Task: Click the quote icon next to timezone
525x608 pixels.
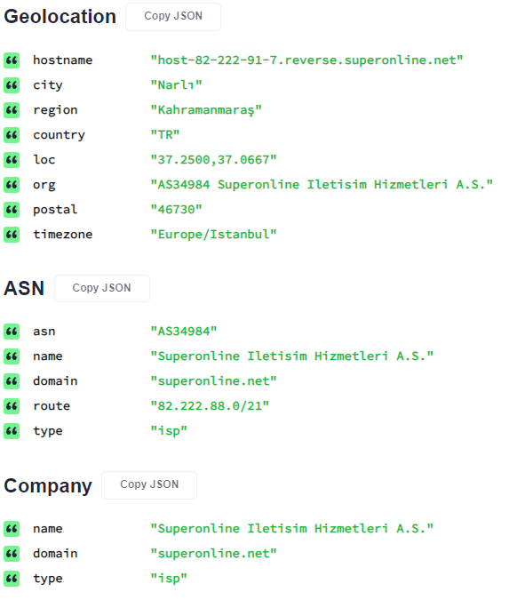Action: click(x=12, y=235)
